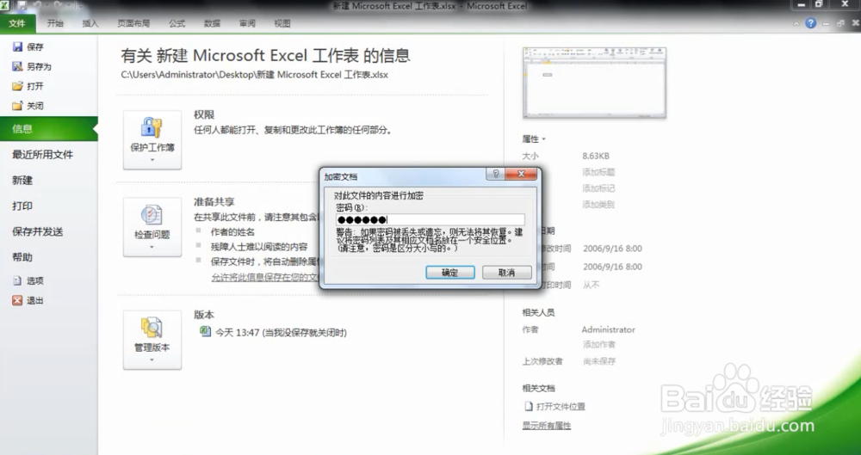The height and width of the screenshot is (455, 861).
Task: Click the last-modified value 2006/9/16 8:00
Action: (x=612, y=249)
